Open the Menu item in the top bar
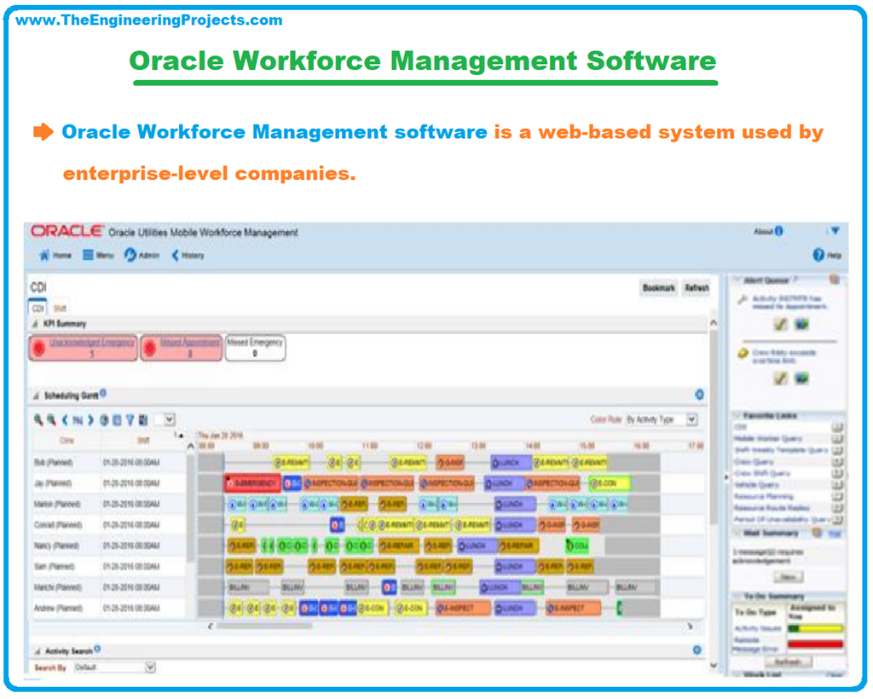 pos(87,256)
